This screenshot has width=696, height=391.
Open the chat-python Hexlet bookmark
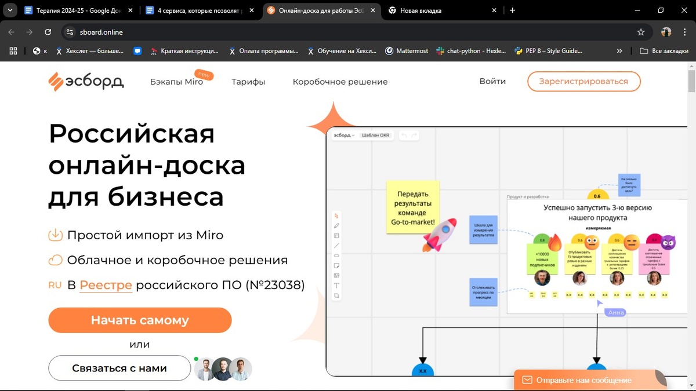(x=471, y=51)
